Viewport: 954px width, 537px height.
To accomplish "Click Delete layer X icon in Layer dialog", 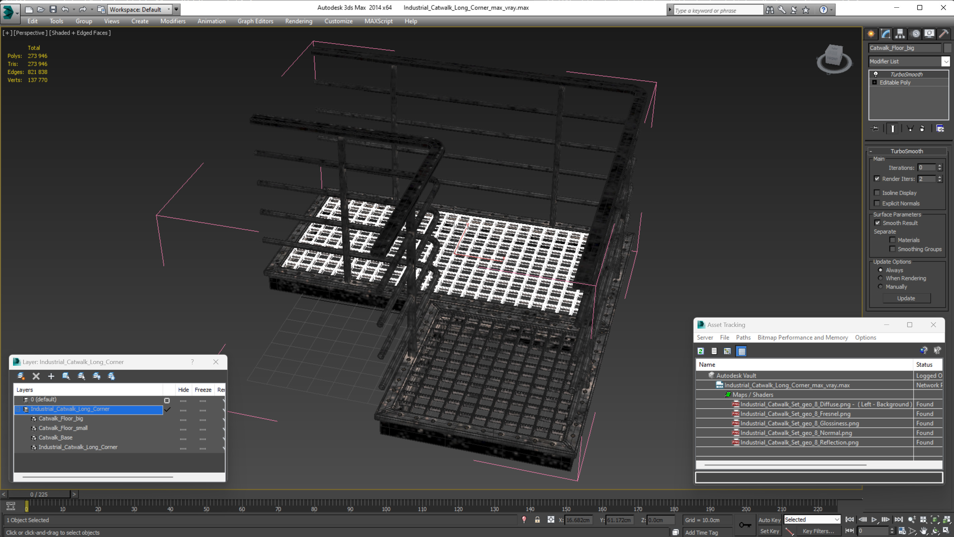I will tap(36, 376).
